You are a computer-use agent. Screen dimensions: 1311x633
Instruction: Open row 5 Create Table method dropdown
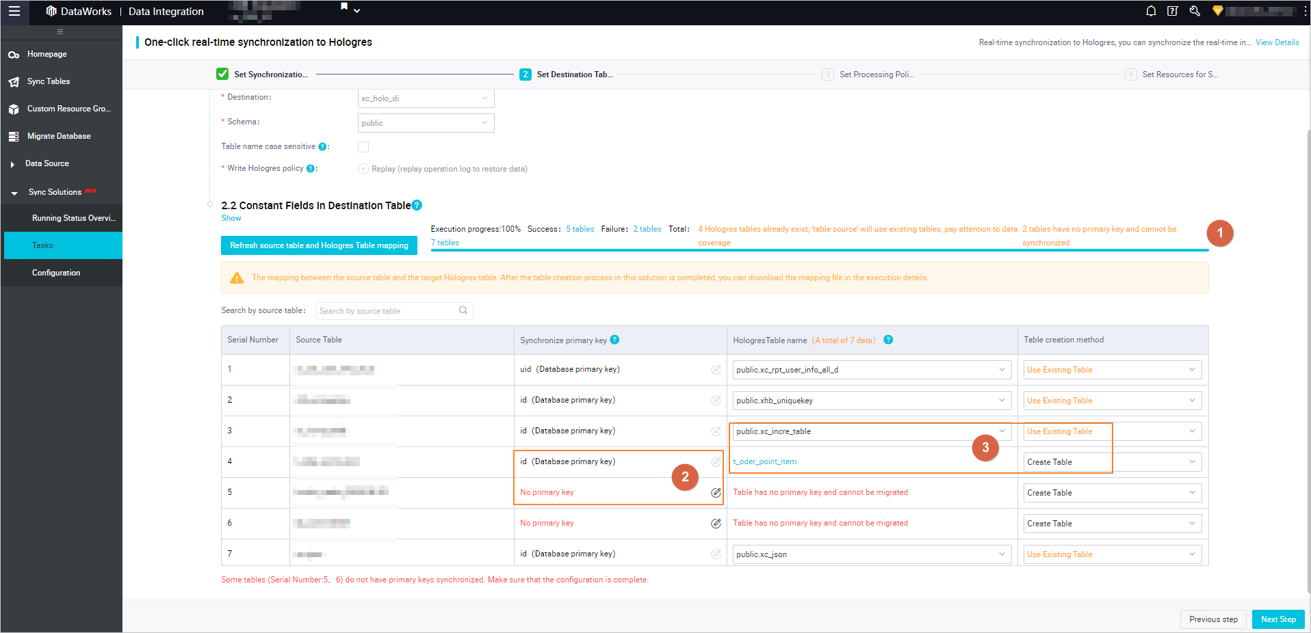tap(1113, 493)
